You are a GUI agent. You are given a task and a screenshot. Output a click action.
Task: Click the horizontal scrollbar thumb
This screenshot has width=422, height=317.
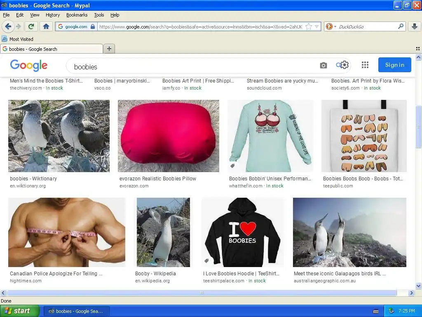click(202, 293)
